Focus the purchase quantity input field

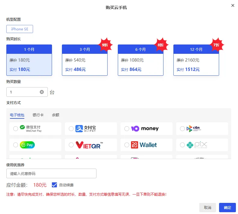coord(27,92)
